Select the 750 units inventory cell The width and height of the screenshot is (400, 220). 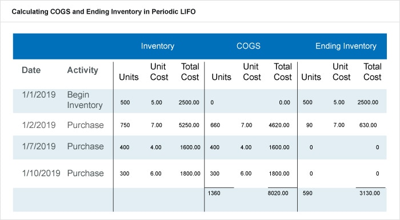click(x=125, y=125)
